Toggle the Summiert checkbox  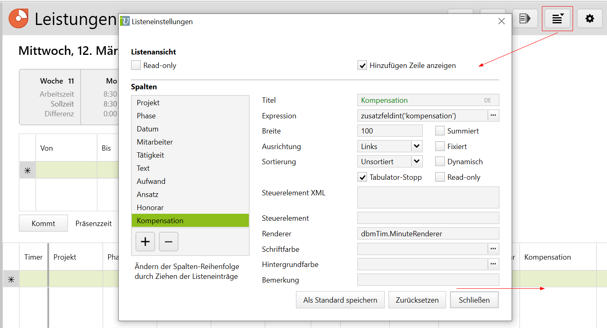[440, 131]
